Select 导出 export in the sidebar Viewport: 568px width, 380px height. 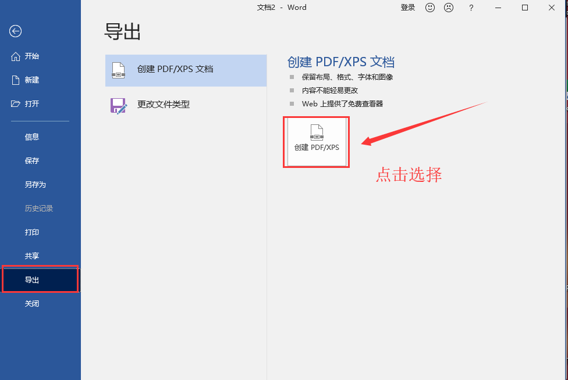tap(40, 279)
